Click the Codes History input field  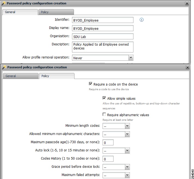click(x=108, y=159)
